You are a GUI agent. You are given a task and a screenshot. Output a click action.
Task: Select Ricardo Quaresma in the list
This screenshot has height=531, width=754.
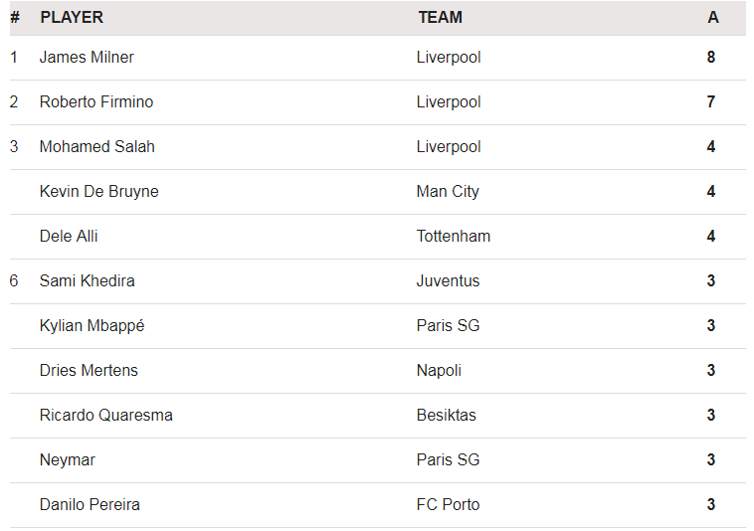tap(105, 416)
